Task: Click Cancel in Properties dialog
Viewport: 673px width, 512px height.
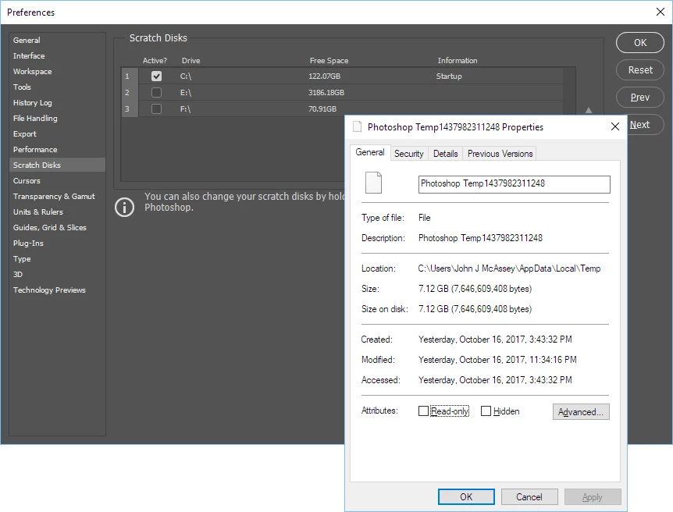Action: click(529, 496)
